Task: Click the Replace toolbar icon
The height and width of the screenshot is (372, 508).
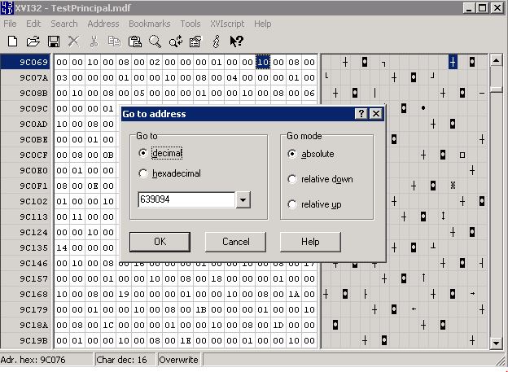Action: [x=176, y=42]
